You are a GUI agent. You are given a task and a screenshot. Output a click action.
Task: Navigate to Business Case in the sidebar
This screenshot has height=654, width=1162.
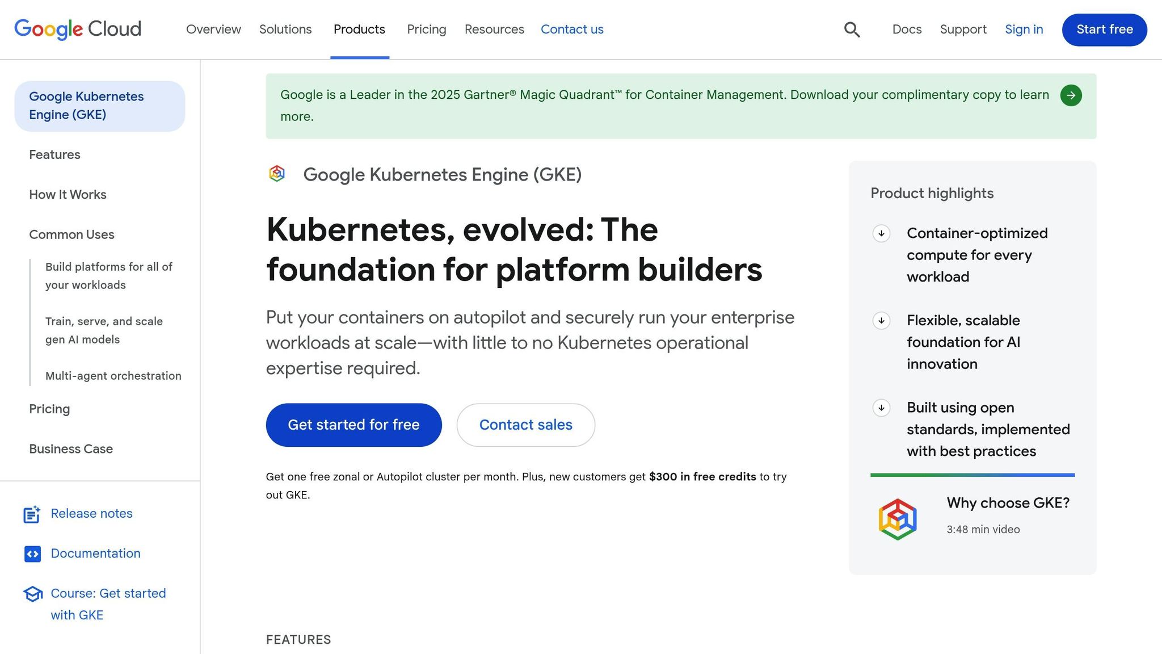[70, 449]
